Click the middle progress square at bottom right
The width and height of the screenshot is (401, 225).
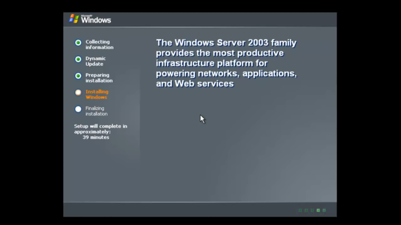[x=312, y=210]
